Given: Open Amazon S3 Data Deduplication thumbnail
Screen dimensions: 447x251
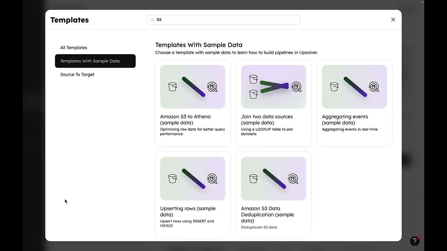Looking at the screenshot, I should 273,178.
